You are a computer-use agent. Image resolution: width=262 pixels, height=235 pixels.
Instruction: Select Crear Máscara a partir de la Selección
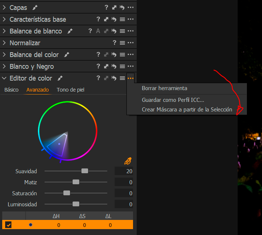pos(187,110)
